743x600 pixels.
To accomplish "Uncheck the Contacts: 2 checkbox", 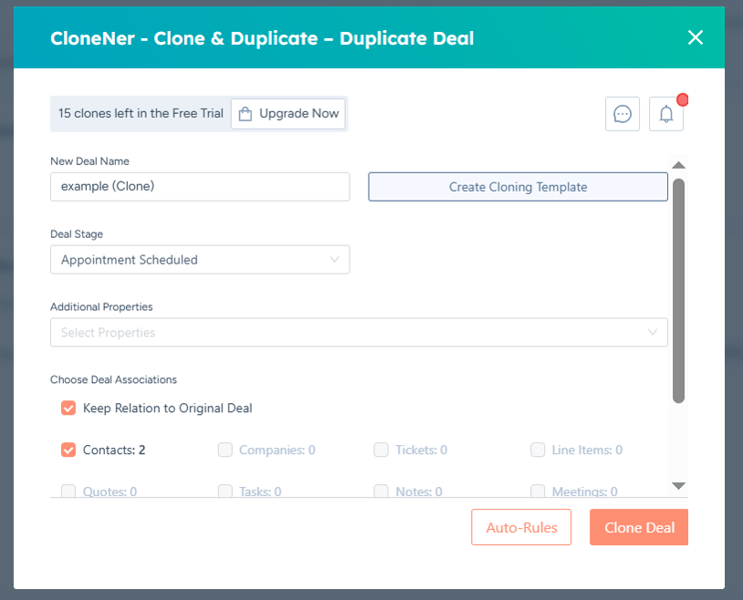I will pyautogui.click(x=68, y=450).
